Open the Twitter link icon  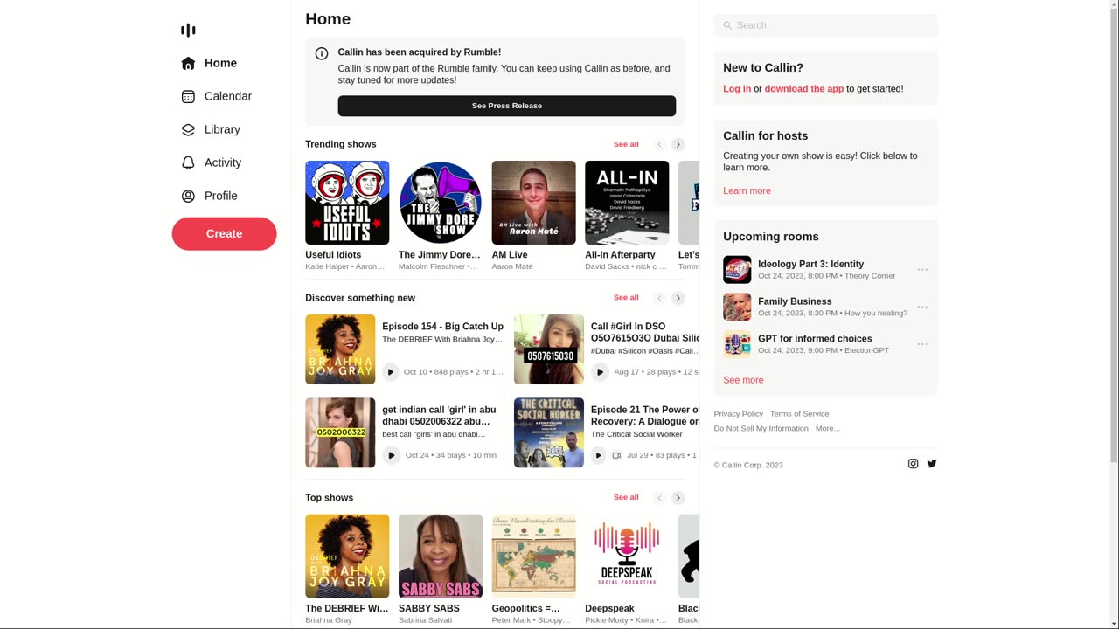[x=932, y=464]
